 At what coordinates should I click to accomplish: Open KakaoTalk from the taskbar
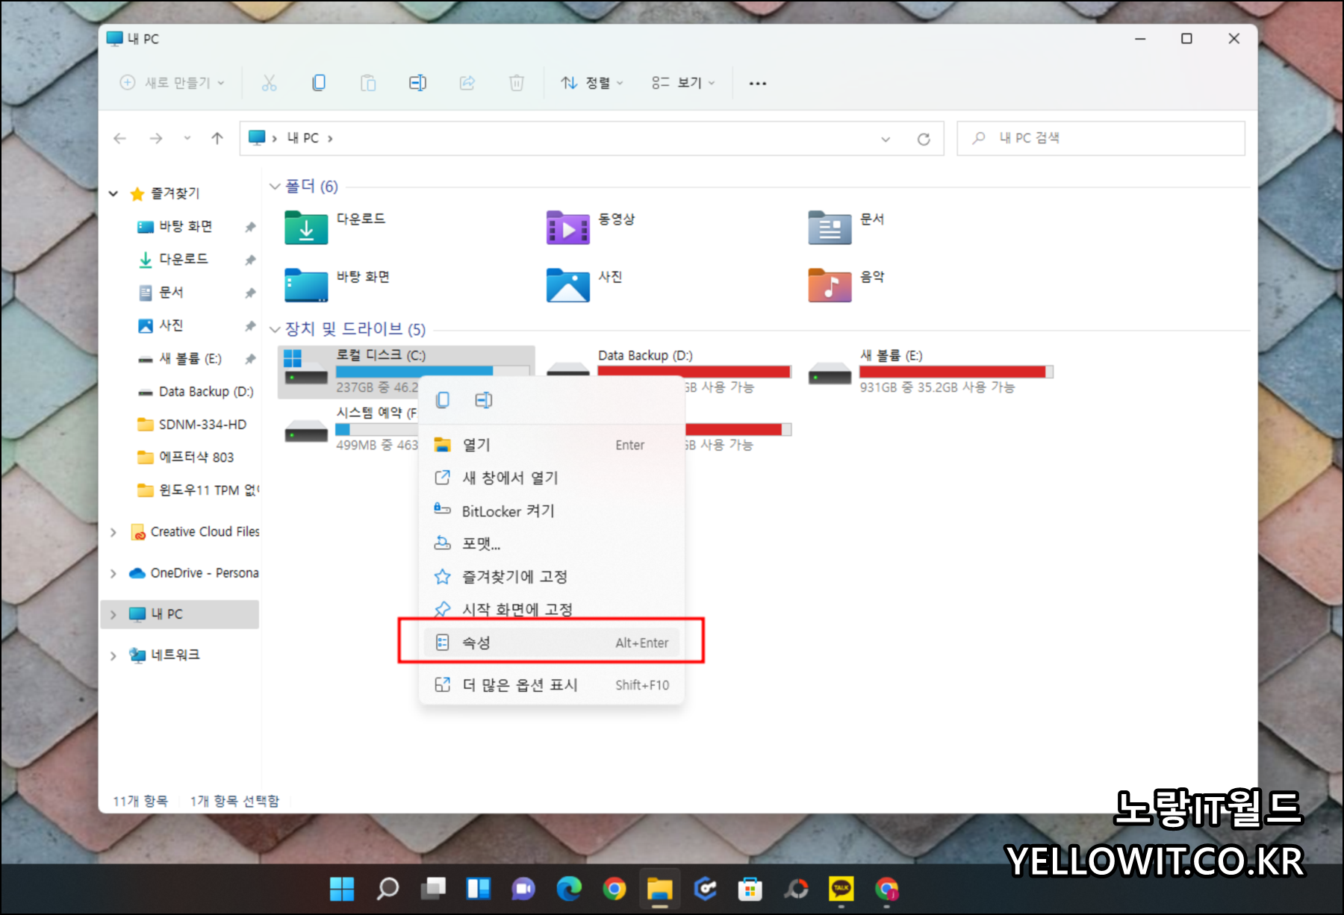841,889
